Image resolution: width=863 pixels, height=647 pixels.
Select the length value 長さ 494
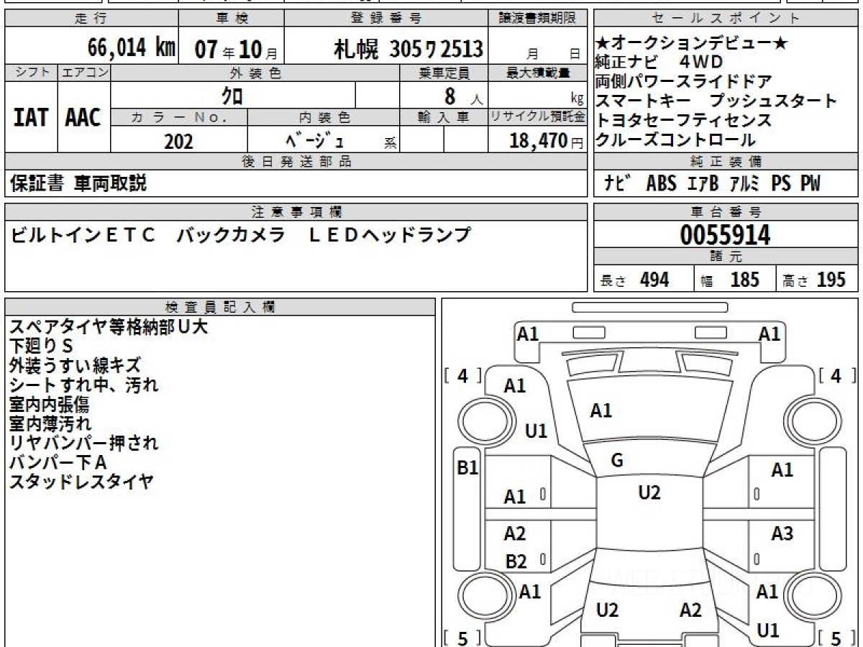[635, 280]
